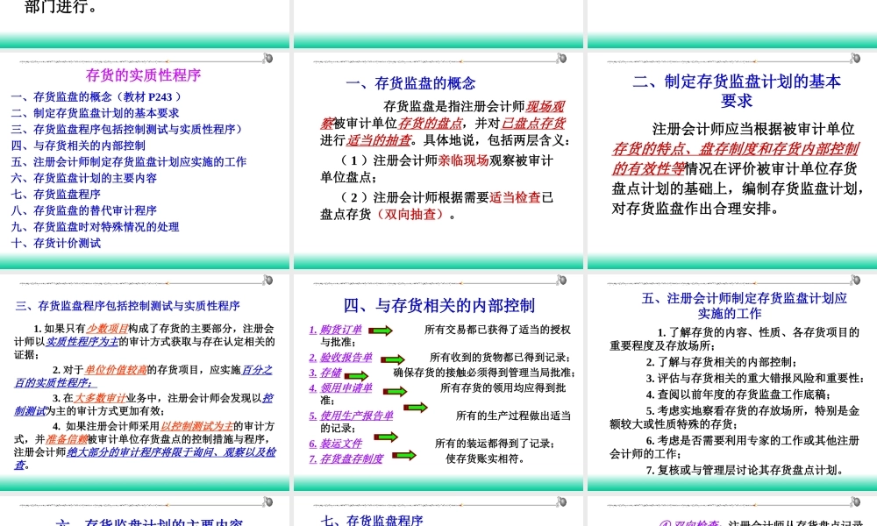
Task: Click underlined red text 存货的盘点
Action: (430, 123)
